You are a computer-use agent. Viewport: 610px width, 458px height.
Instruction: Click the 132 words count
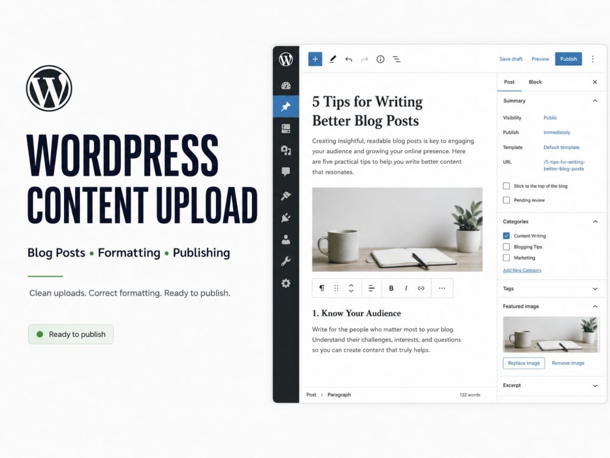tap(470, 394)
